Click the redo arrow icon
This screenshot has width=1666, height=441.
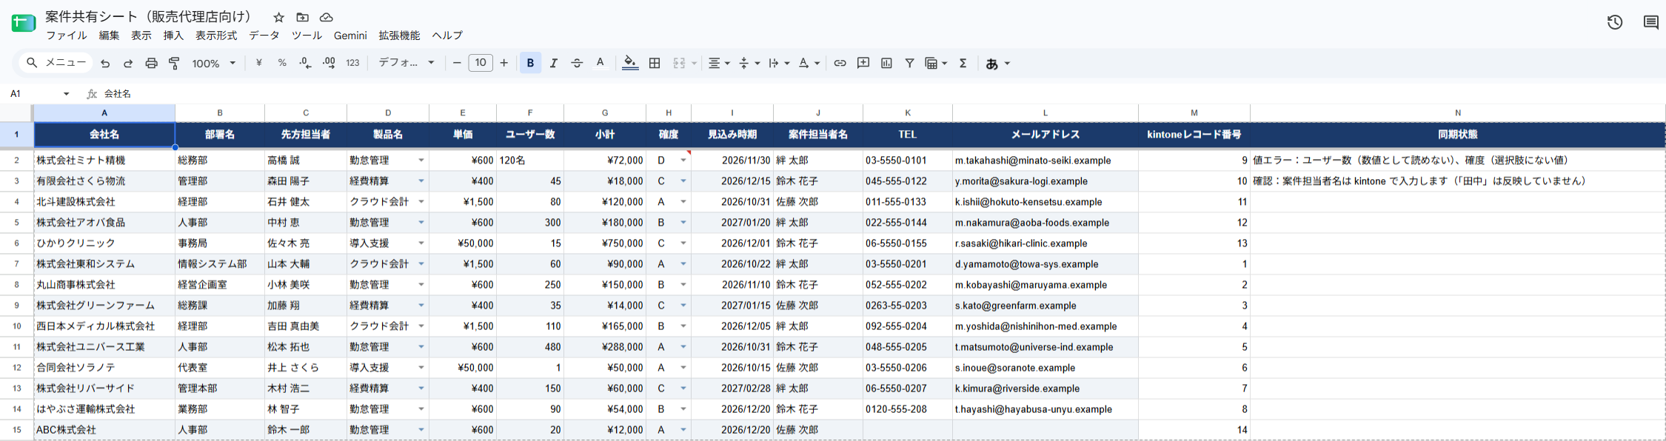pyautogui.click(x=128, y=64)
